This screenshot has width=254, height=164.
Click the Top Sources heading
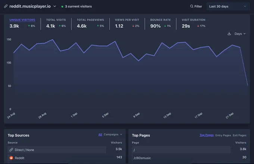18,135
